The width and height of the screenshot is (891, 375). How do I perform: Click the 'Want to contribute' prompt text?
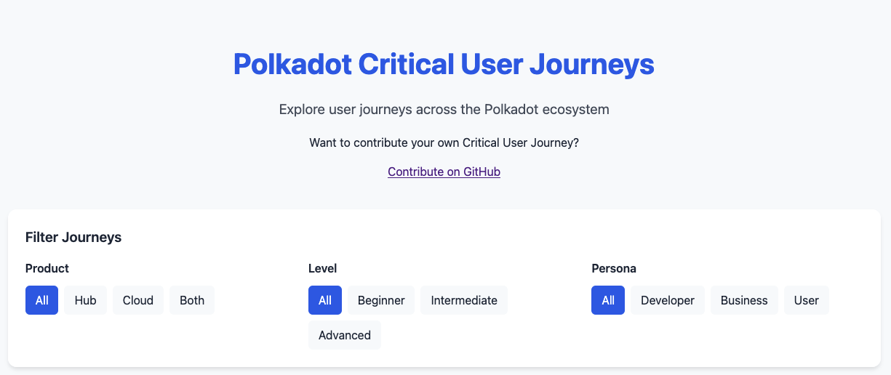coord(444,142)
